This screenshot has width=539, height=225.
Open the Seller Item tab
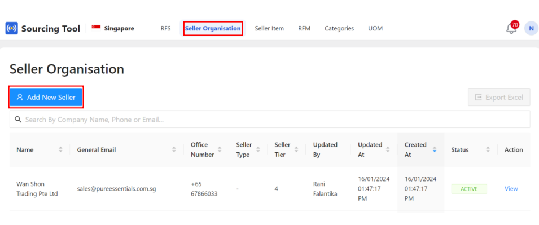click(269, 29)
